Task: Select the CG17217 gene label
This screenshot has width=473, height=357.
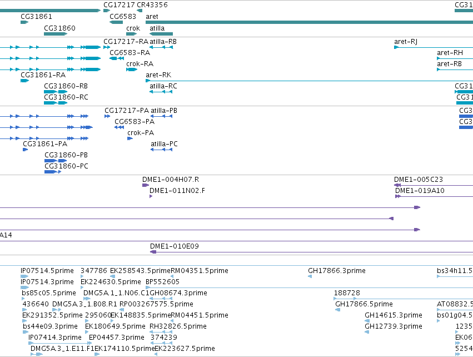Action: click(x=119, y=5)
